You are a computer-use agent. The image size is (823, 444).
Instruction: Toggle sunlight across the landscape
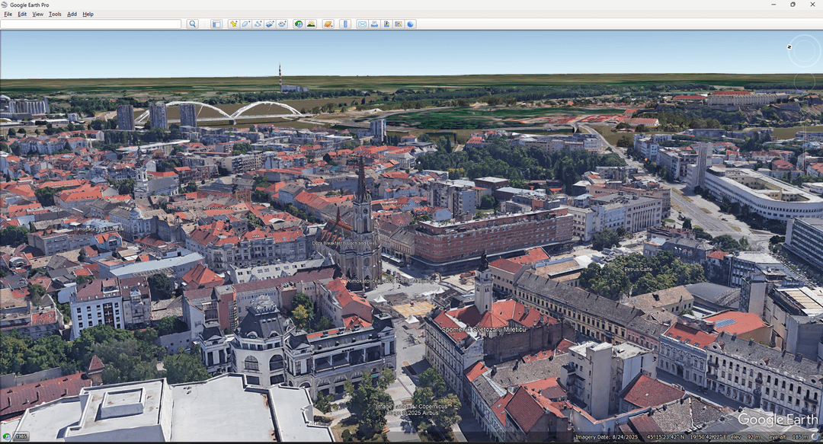[x=311, y=24]
